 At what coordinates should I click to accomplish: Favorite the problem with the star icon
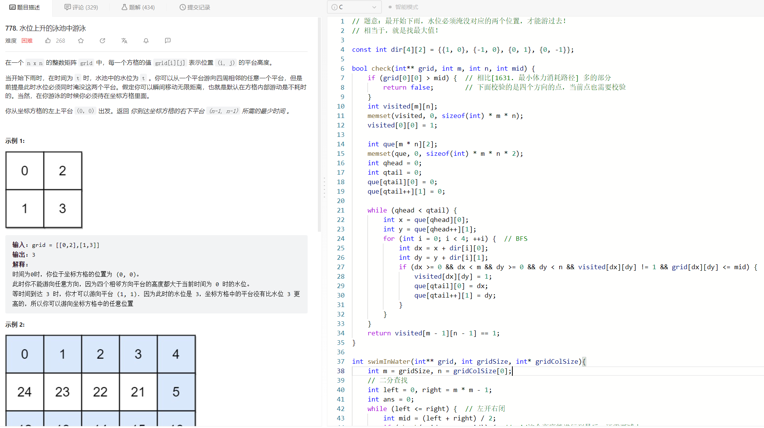(81, 40)
